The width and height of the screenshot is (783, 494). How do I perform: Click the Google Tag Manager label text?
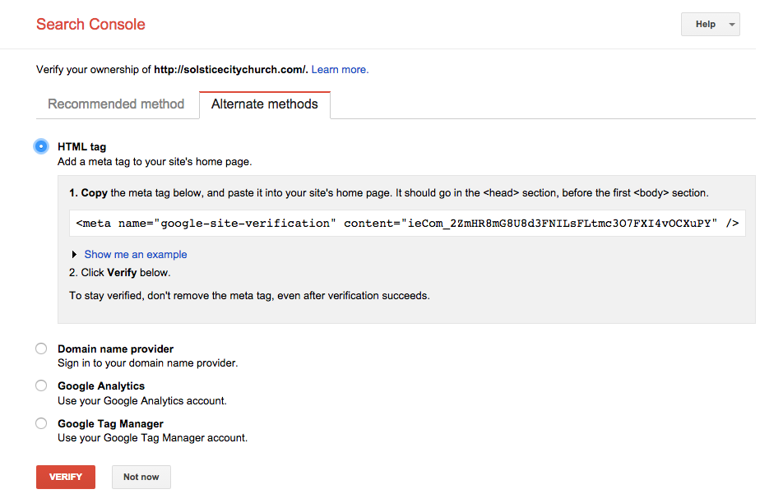pos(110,423)
